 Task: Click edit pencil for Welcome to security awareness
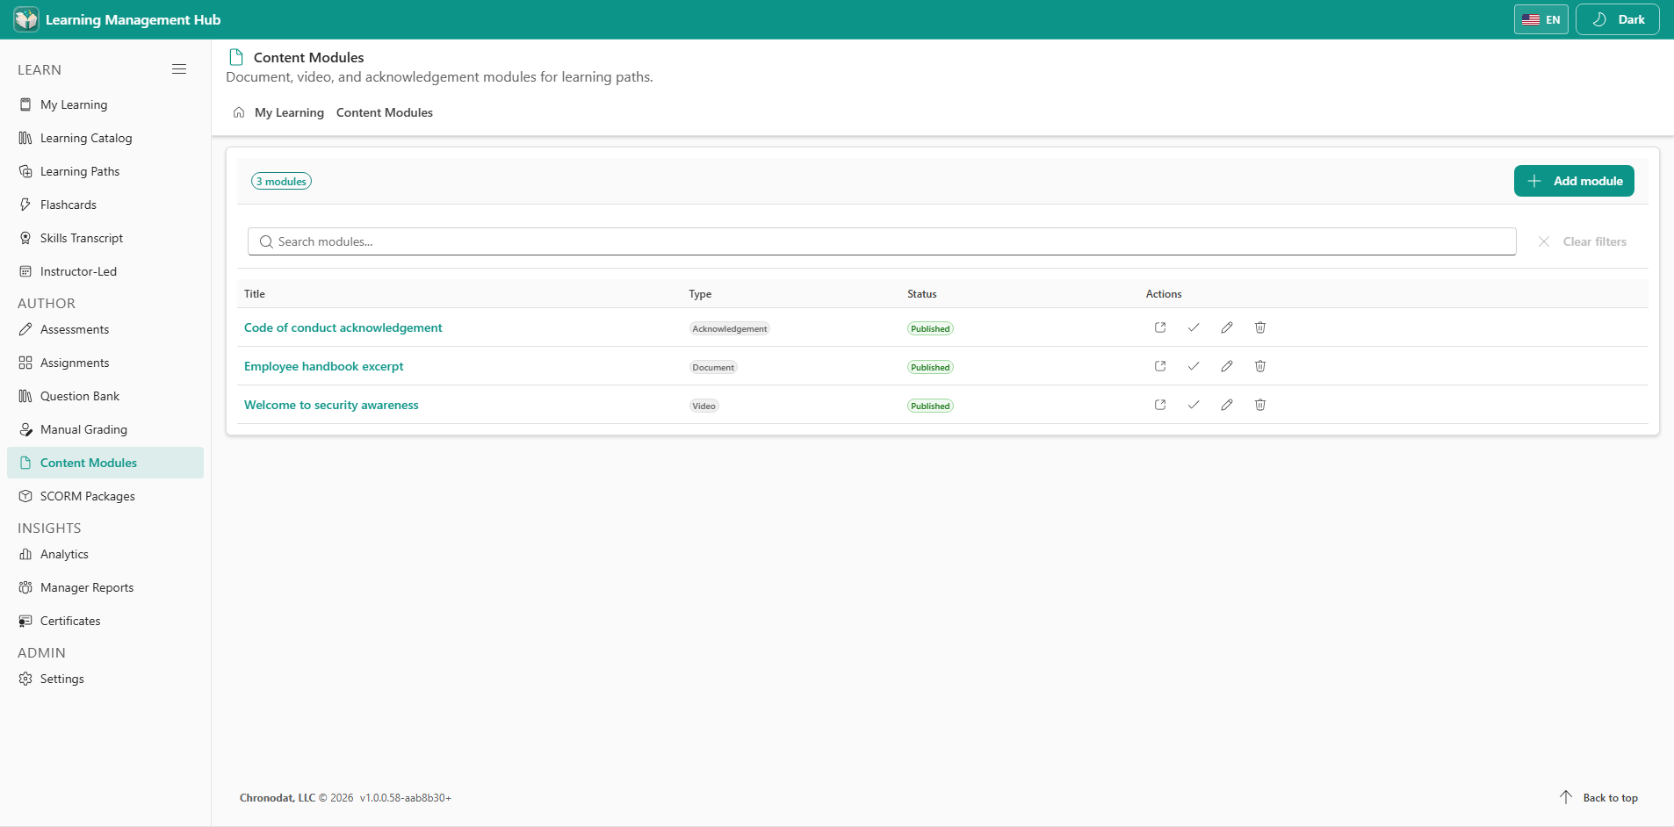[1227, 405]
